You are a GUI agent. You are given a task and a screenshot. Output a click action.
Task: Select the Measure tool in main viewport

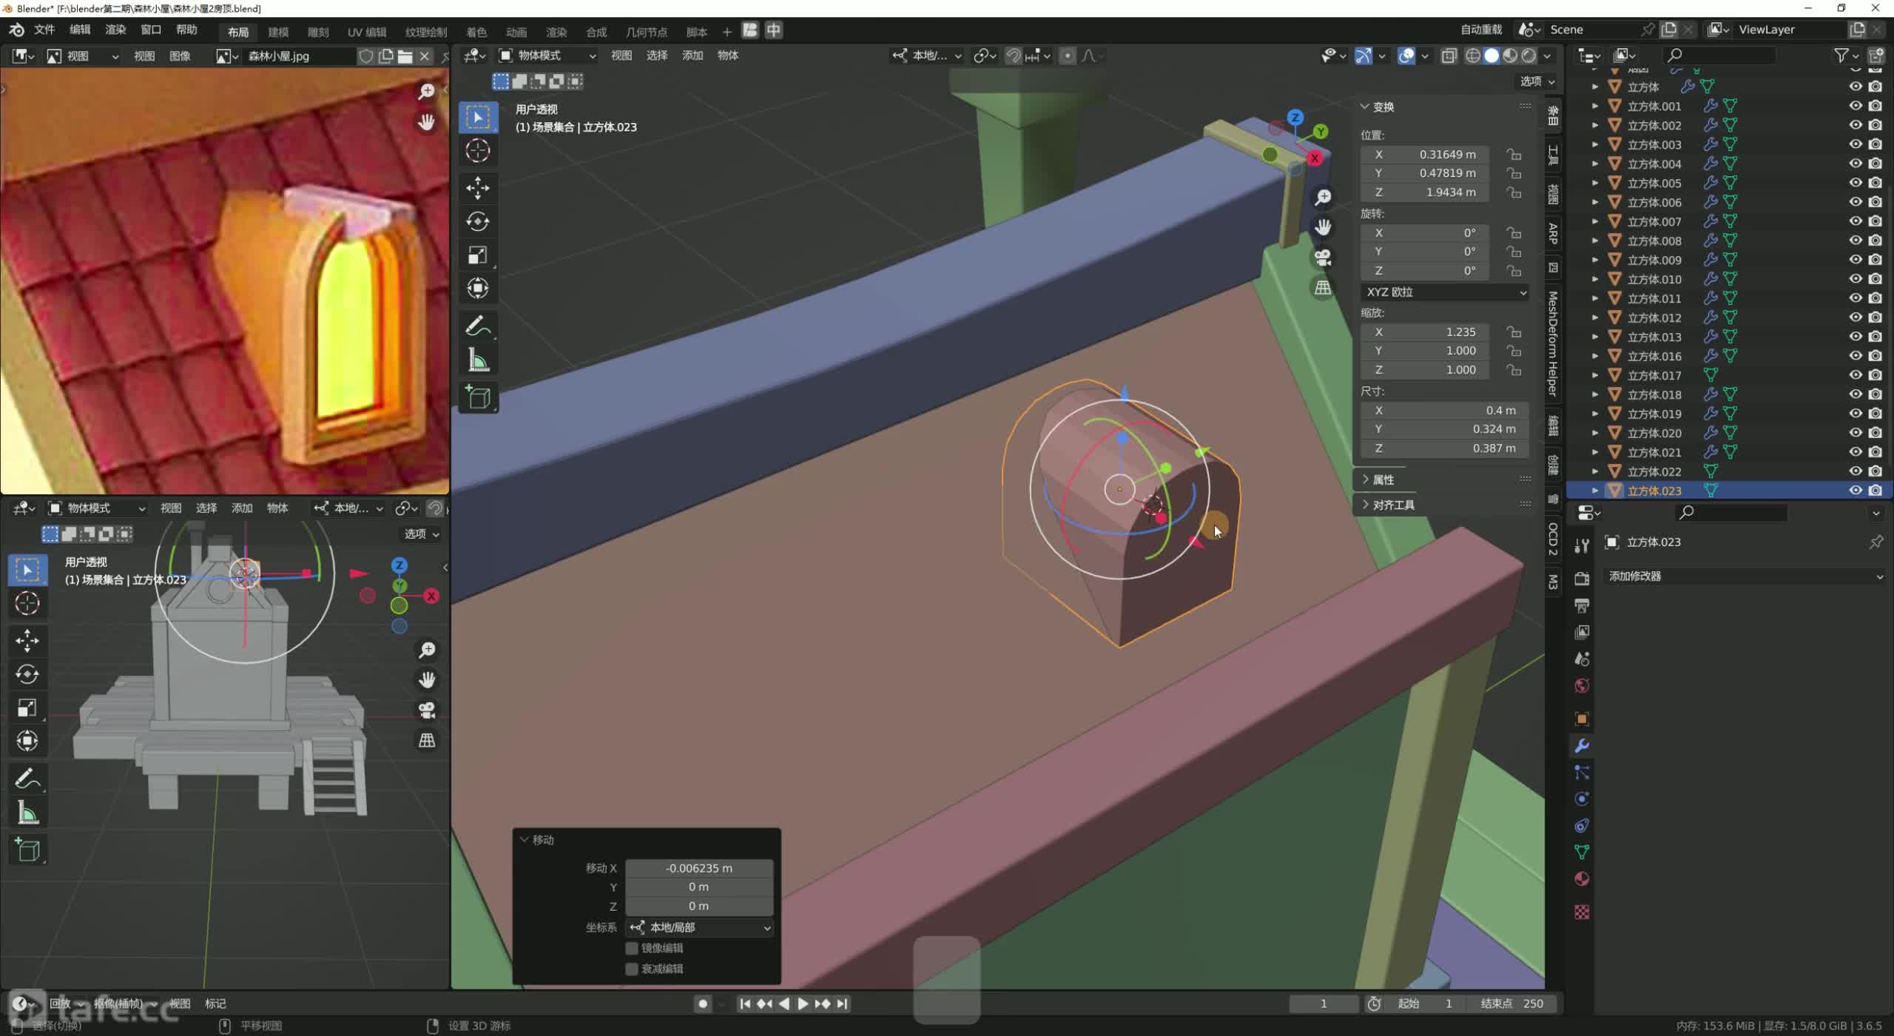tap(478, 360)
